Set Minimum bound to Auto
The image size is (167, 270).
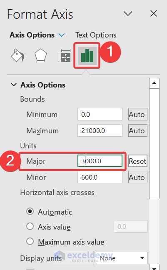pos(138,114)
